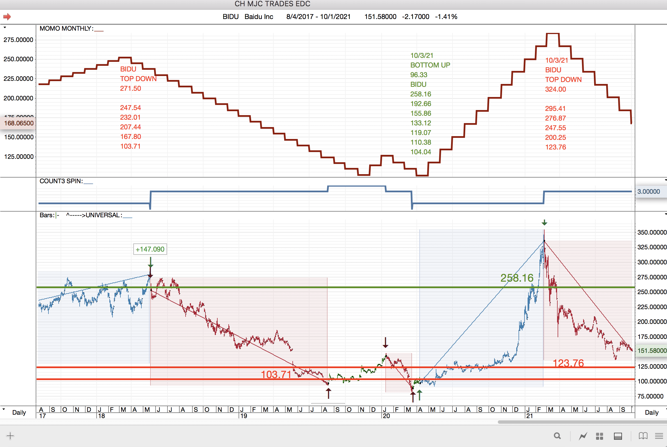
Task: Click the UNIVERSAL indicator label
Action: (x=104, y=215)
